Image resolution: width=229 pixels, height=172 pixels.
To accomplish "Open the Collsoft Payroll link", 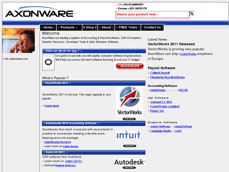I will [160, 73].
